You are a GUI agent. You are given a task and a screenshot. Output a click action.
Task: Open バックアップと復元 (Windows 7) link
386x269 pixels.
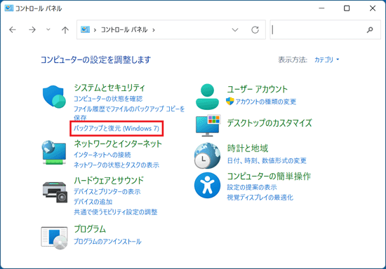coord(117,128)
